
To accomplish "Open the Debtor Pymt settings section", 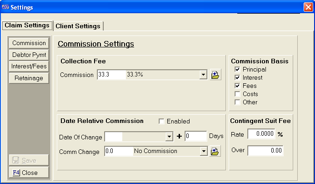I will [29, 55].
